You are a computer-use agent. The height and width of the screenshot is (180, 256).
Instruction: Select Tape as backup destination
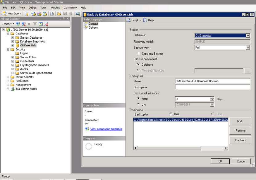point(213,114)
